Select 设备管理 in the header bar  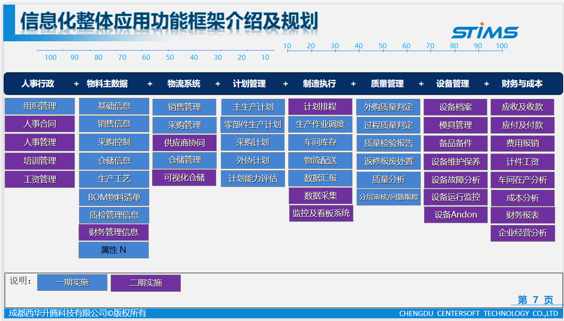[453, 84]
